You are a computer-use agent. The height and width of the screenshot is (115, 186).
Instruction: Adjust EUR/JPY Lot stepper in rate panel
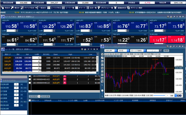coord(54,31)
